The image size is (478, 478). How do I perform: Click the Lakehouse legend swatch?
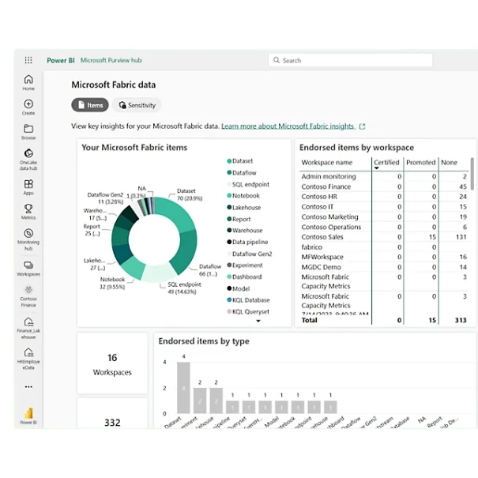coord(229,207)
